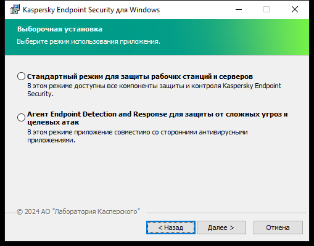Click the subtitle Выберите режим использования приложения
The width and height of the screenshot is (314, 246).
pyautogui.click(x=88, y=41)
